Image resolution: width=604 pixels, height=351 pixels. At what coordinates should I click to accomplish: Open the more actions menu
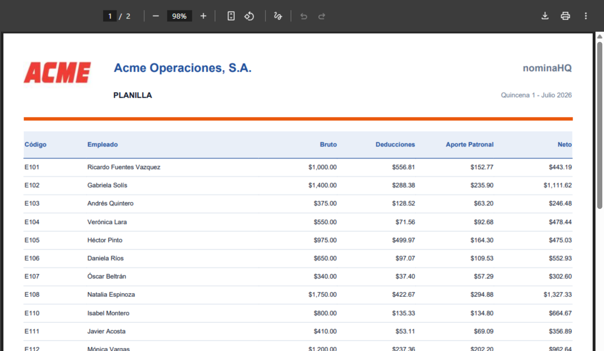(x=586, y=16)
